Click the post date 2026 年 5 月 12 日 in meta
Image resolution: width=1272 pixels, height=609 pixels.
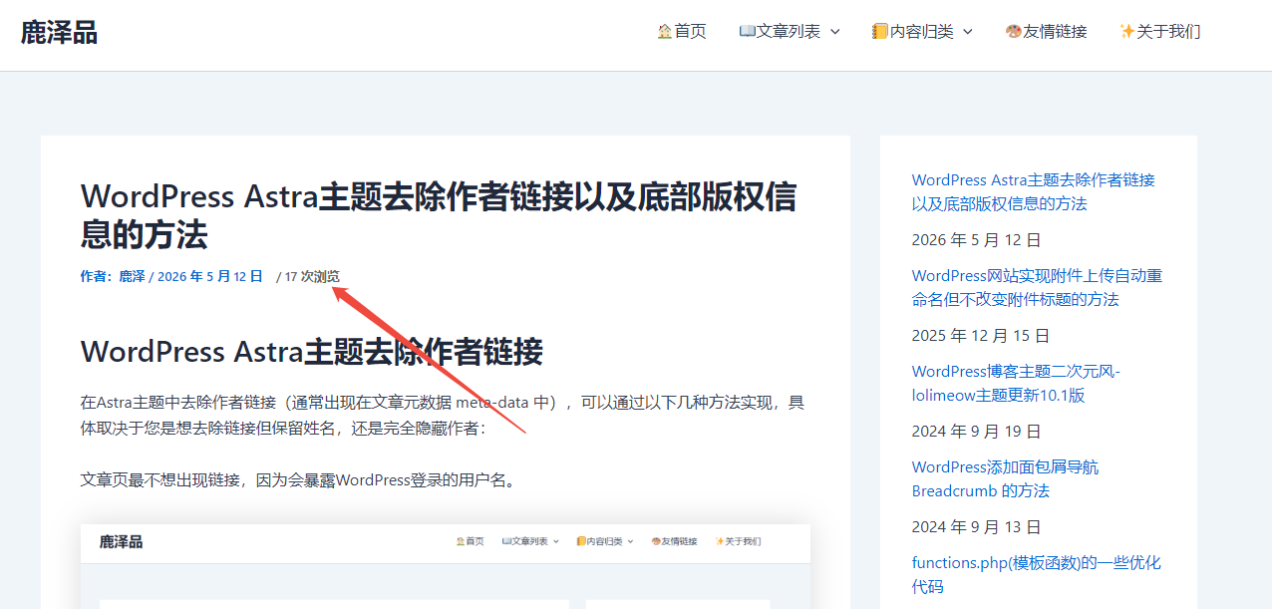(210, 276)
